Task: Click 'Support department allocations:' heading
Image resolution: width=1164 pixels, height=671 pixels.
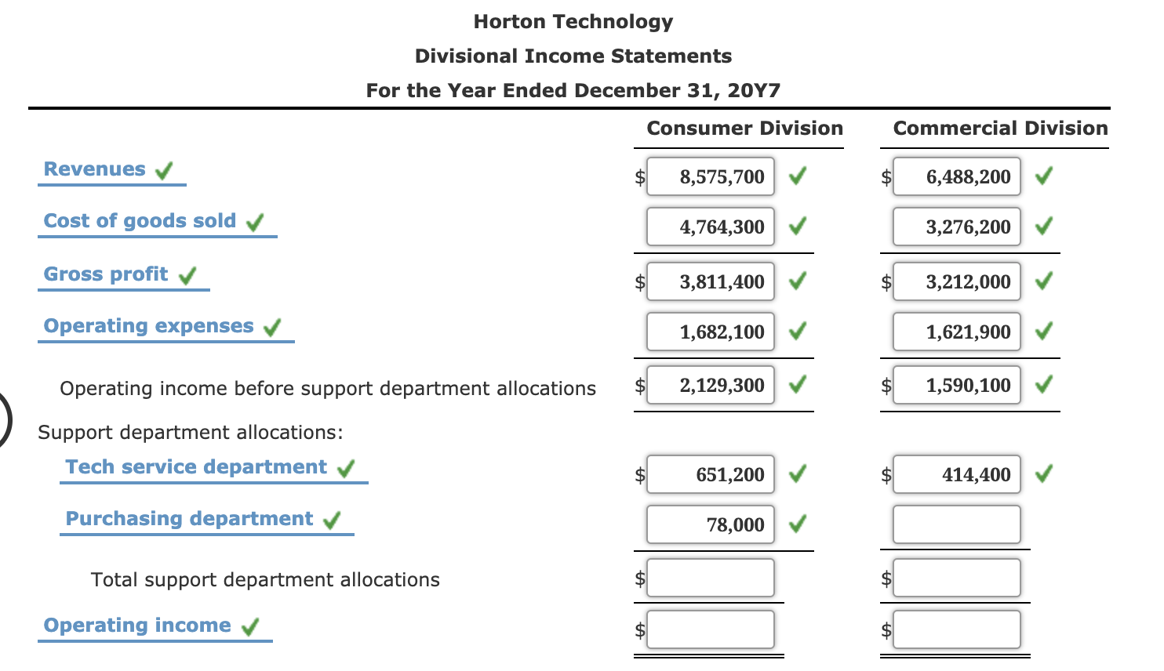Action: coord(191,433)
